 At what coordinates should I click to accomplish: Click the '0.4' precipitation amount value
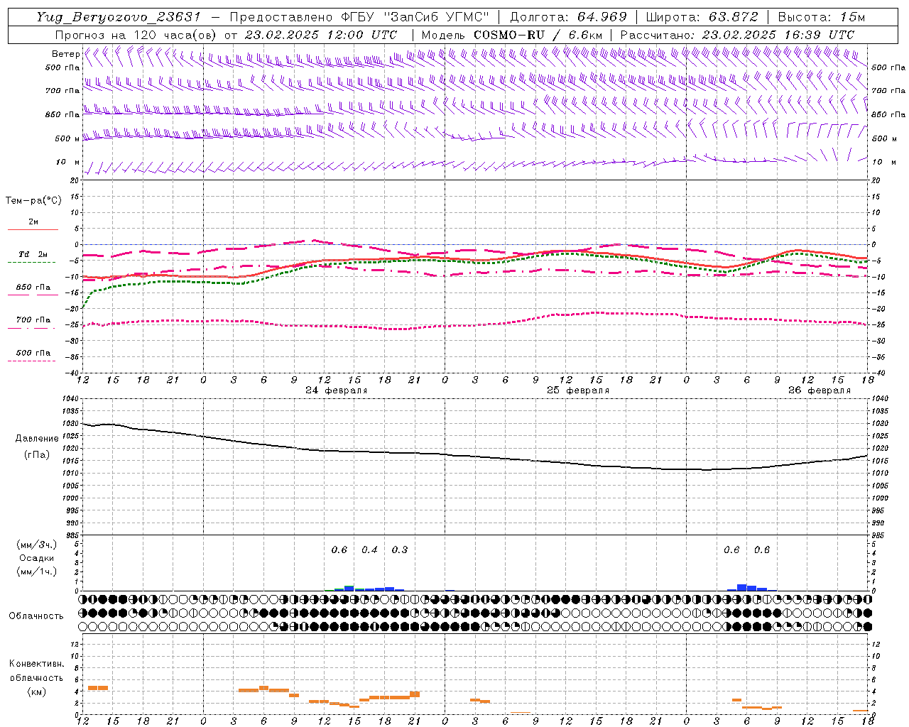369,550
